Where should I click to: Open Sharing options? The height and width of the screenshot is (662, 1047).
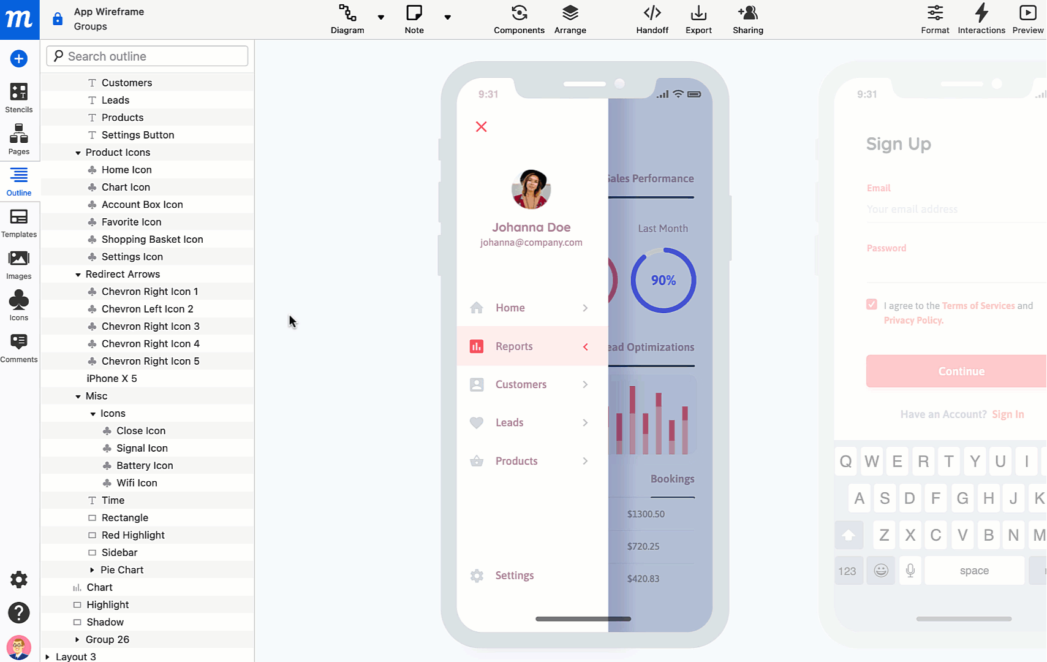pyautogui.click(x=747, y=19)
